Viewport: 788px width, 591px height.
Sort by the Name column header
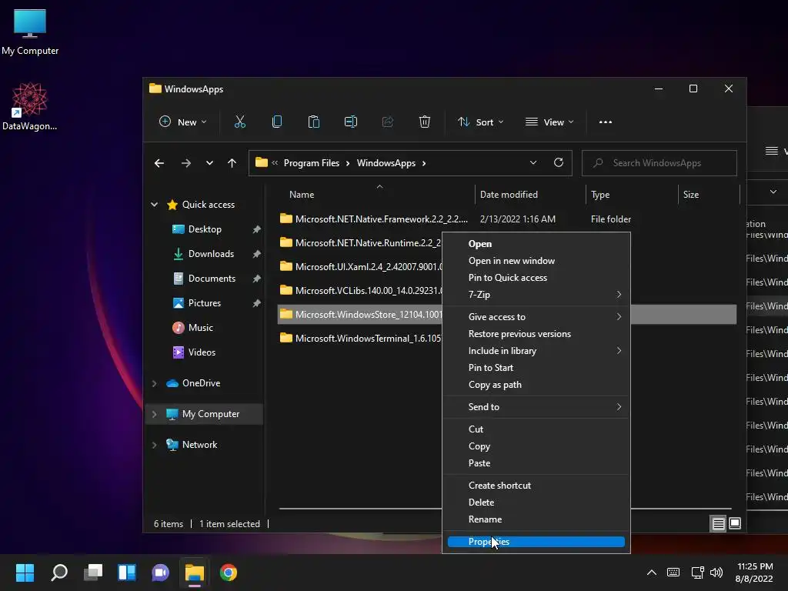tap(375, 195)
